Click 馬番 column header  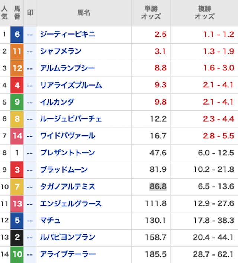click(x=17, y=13)
